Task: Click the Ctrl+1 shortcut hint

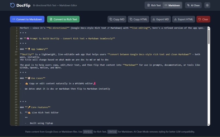Action: (x=88, y=132)
